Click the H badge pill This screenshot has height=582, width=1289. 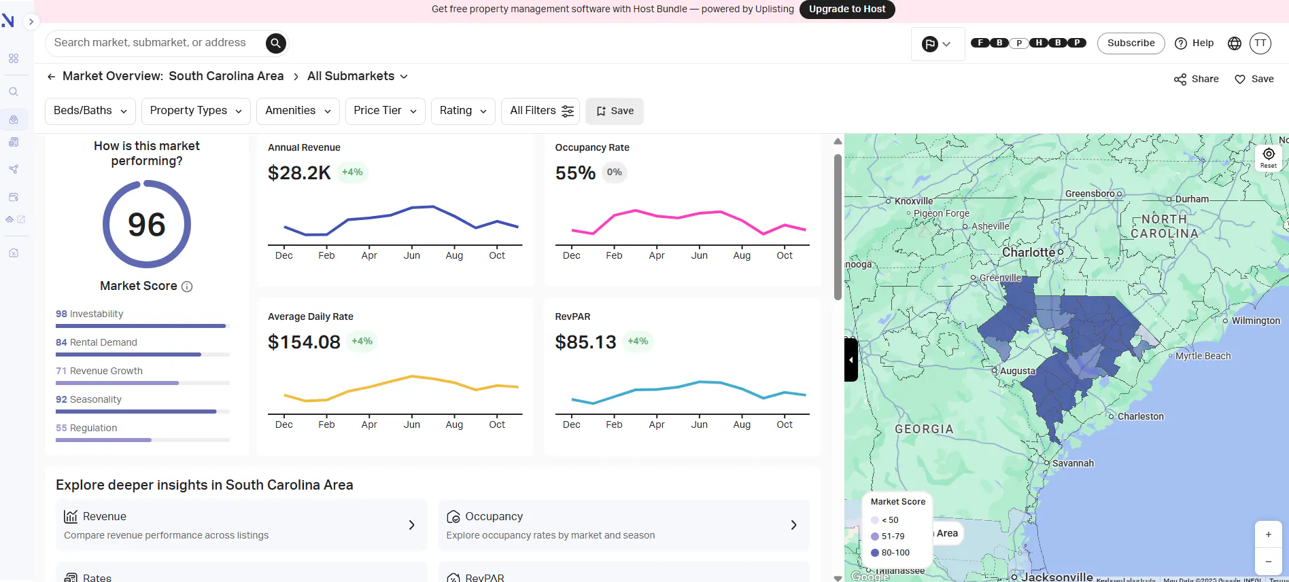coord(1039,43)
